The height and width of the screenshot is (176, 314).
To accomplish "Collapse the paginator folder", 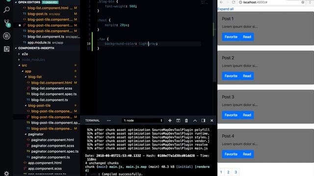I will (36, 134).
